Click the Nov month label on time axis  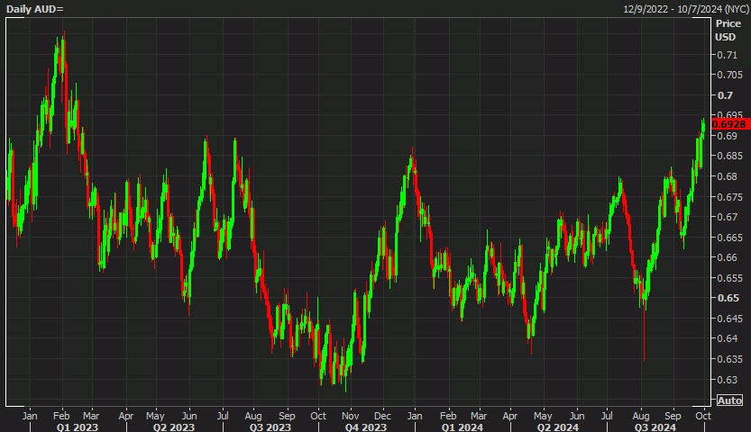[351, 416]
